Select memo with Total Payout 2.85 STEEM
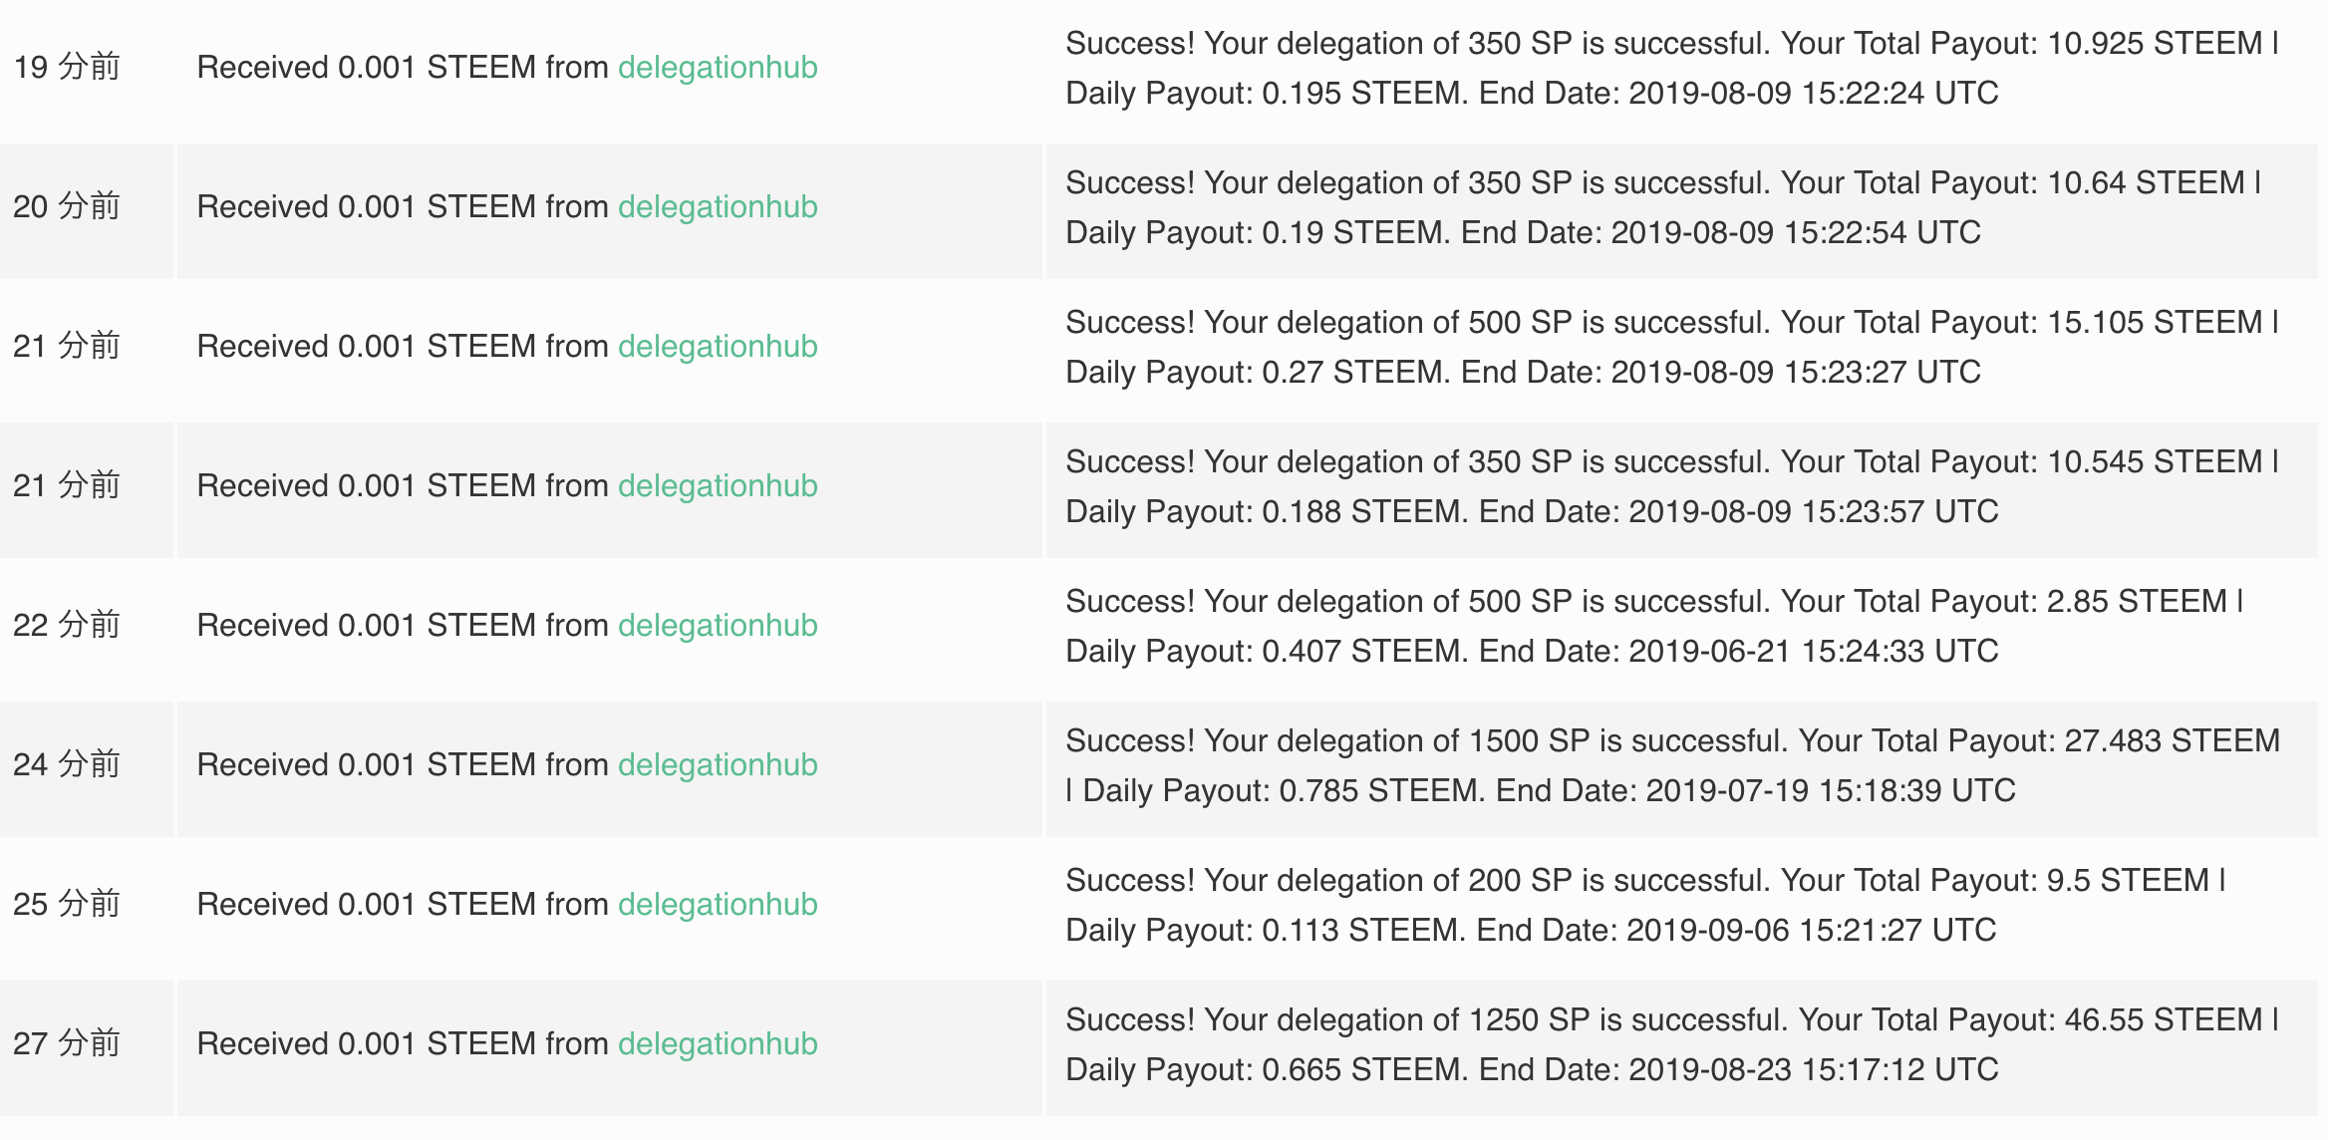This screenshot has height=1140, width=2328. tap(1654, 626)
